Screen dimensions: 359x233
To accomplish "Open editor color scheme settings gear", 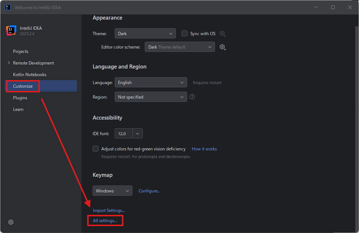I will pyautogui.click(x=222, y=47).
